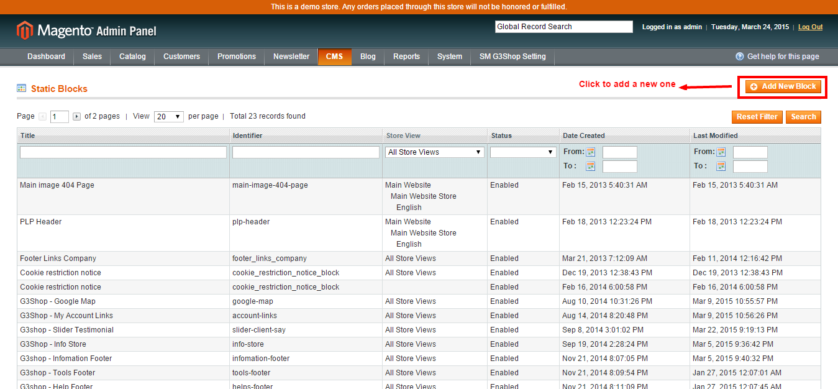Open the SM G3Shop Setting menu

512,57
